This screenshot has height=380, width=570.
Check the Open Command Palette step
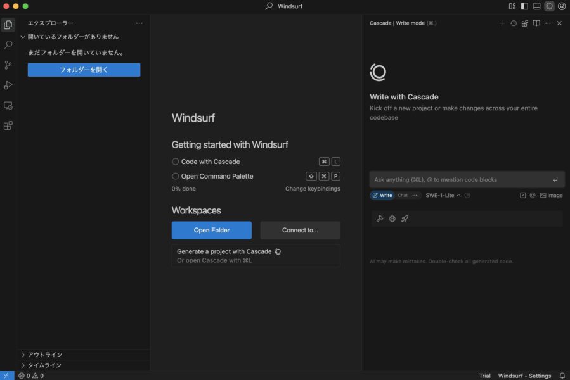175,176
